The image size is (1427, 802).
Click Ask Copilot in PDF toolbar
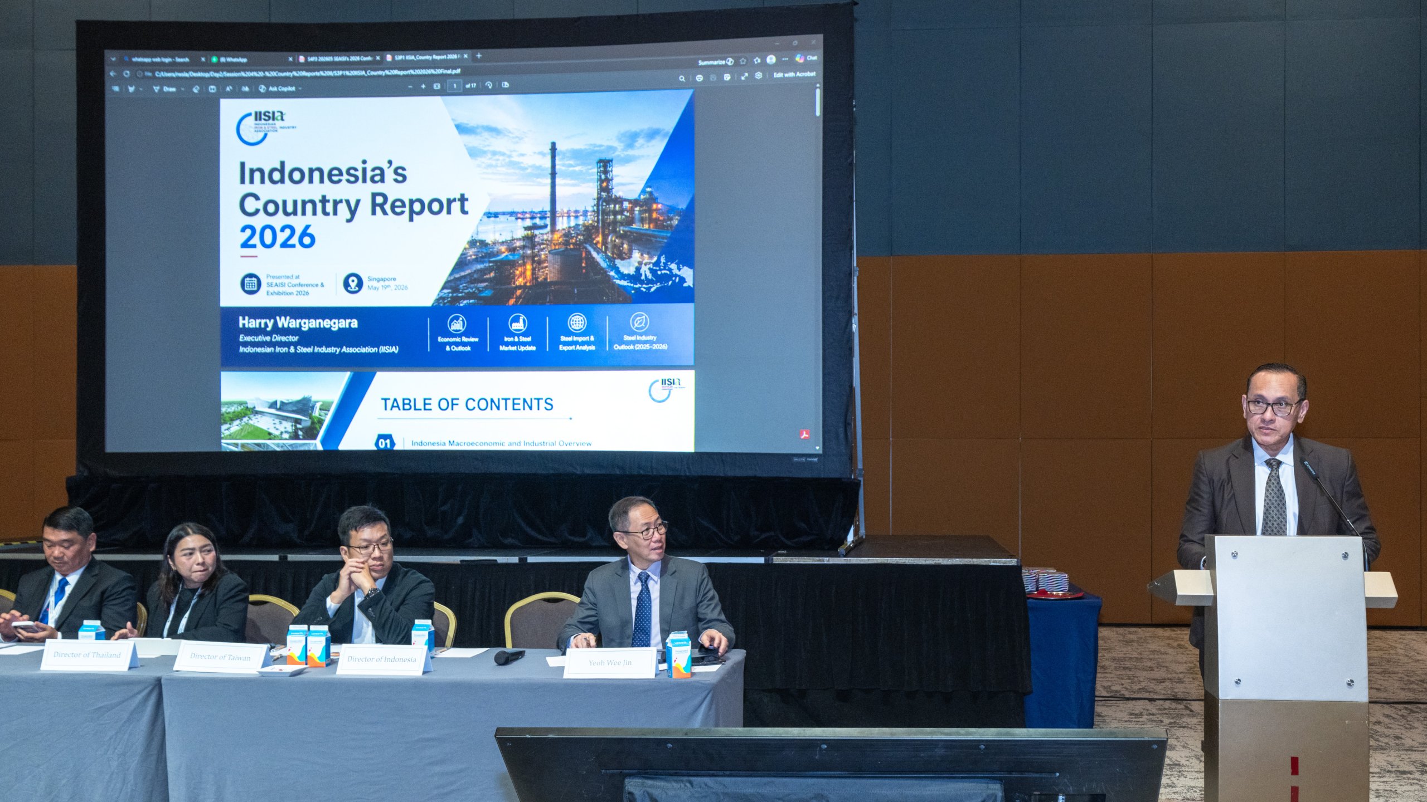coord(277,89)
